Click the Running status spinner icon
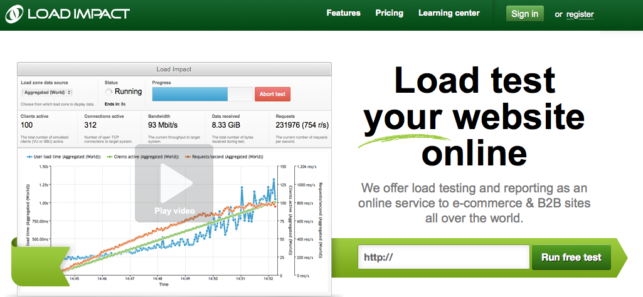643x297 pixels. pos(109,91)
